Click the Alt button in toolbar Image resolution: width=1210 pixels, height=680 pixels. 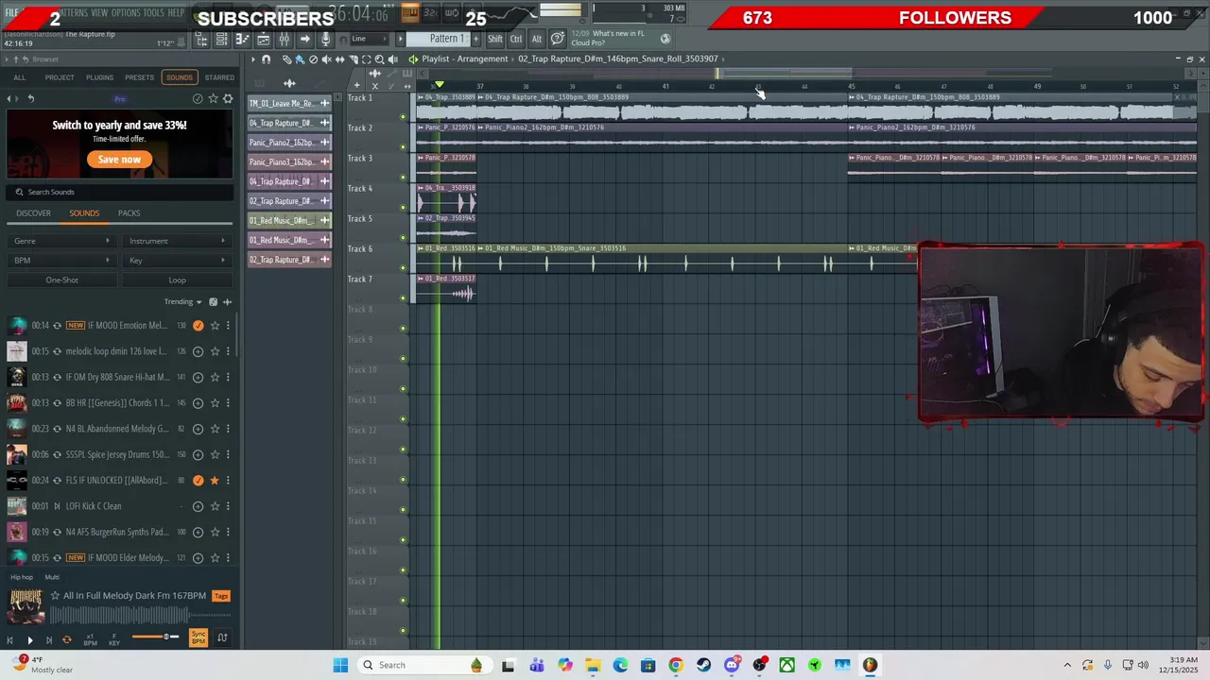pyautogui.click(x=537, y=39)
